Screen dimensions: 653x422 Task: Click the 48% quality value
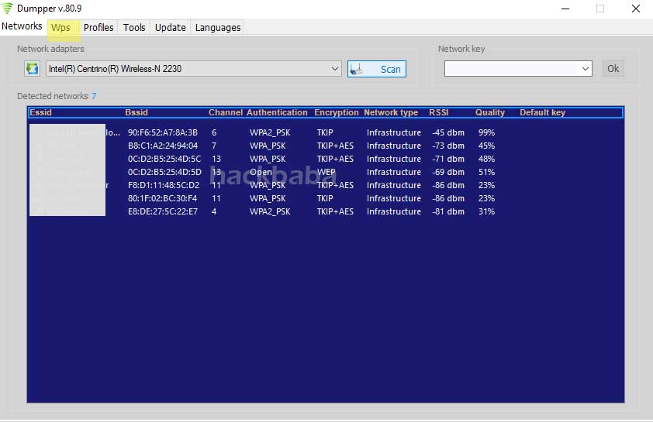(486, 159)
